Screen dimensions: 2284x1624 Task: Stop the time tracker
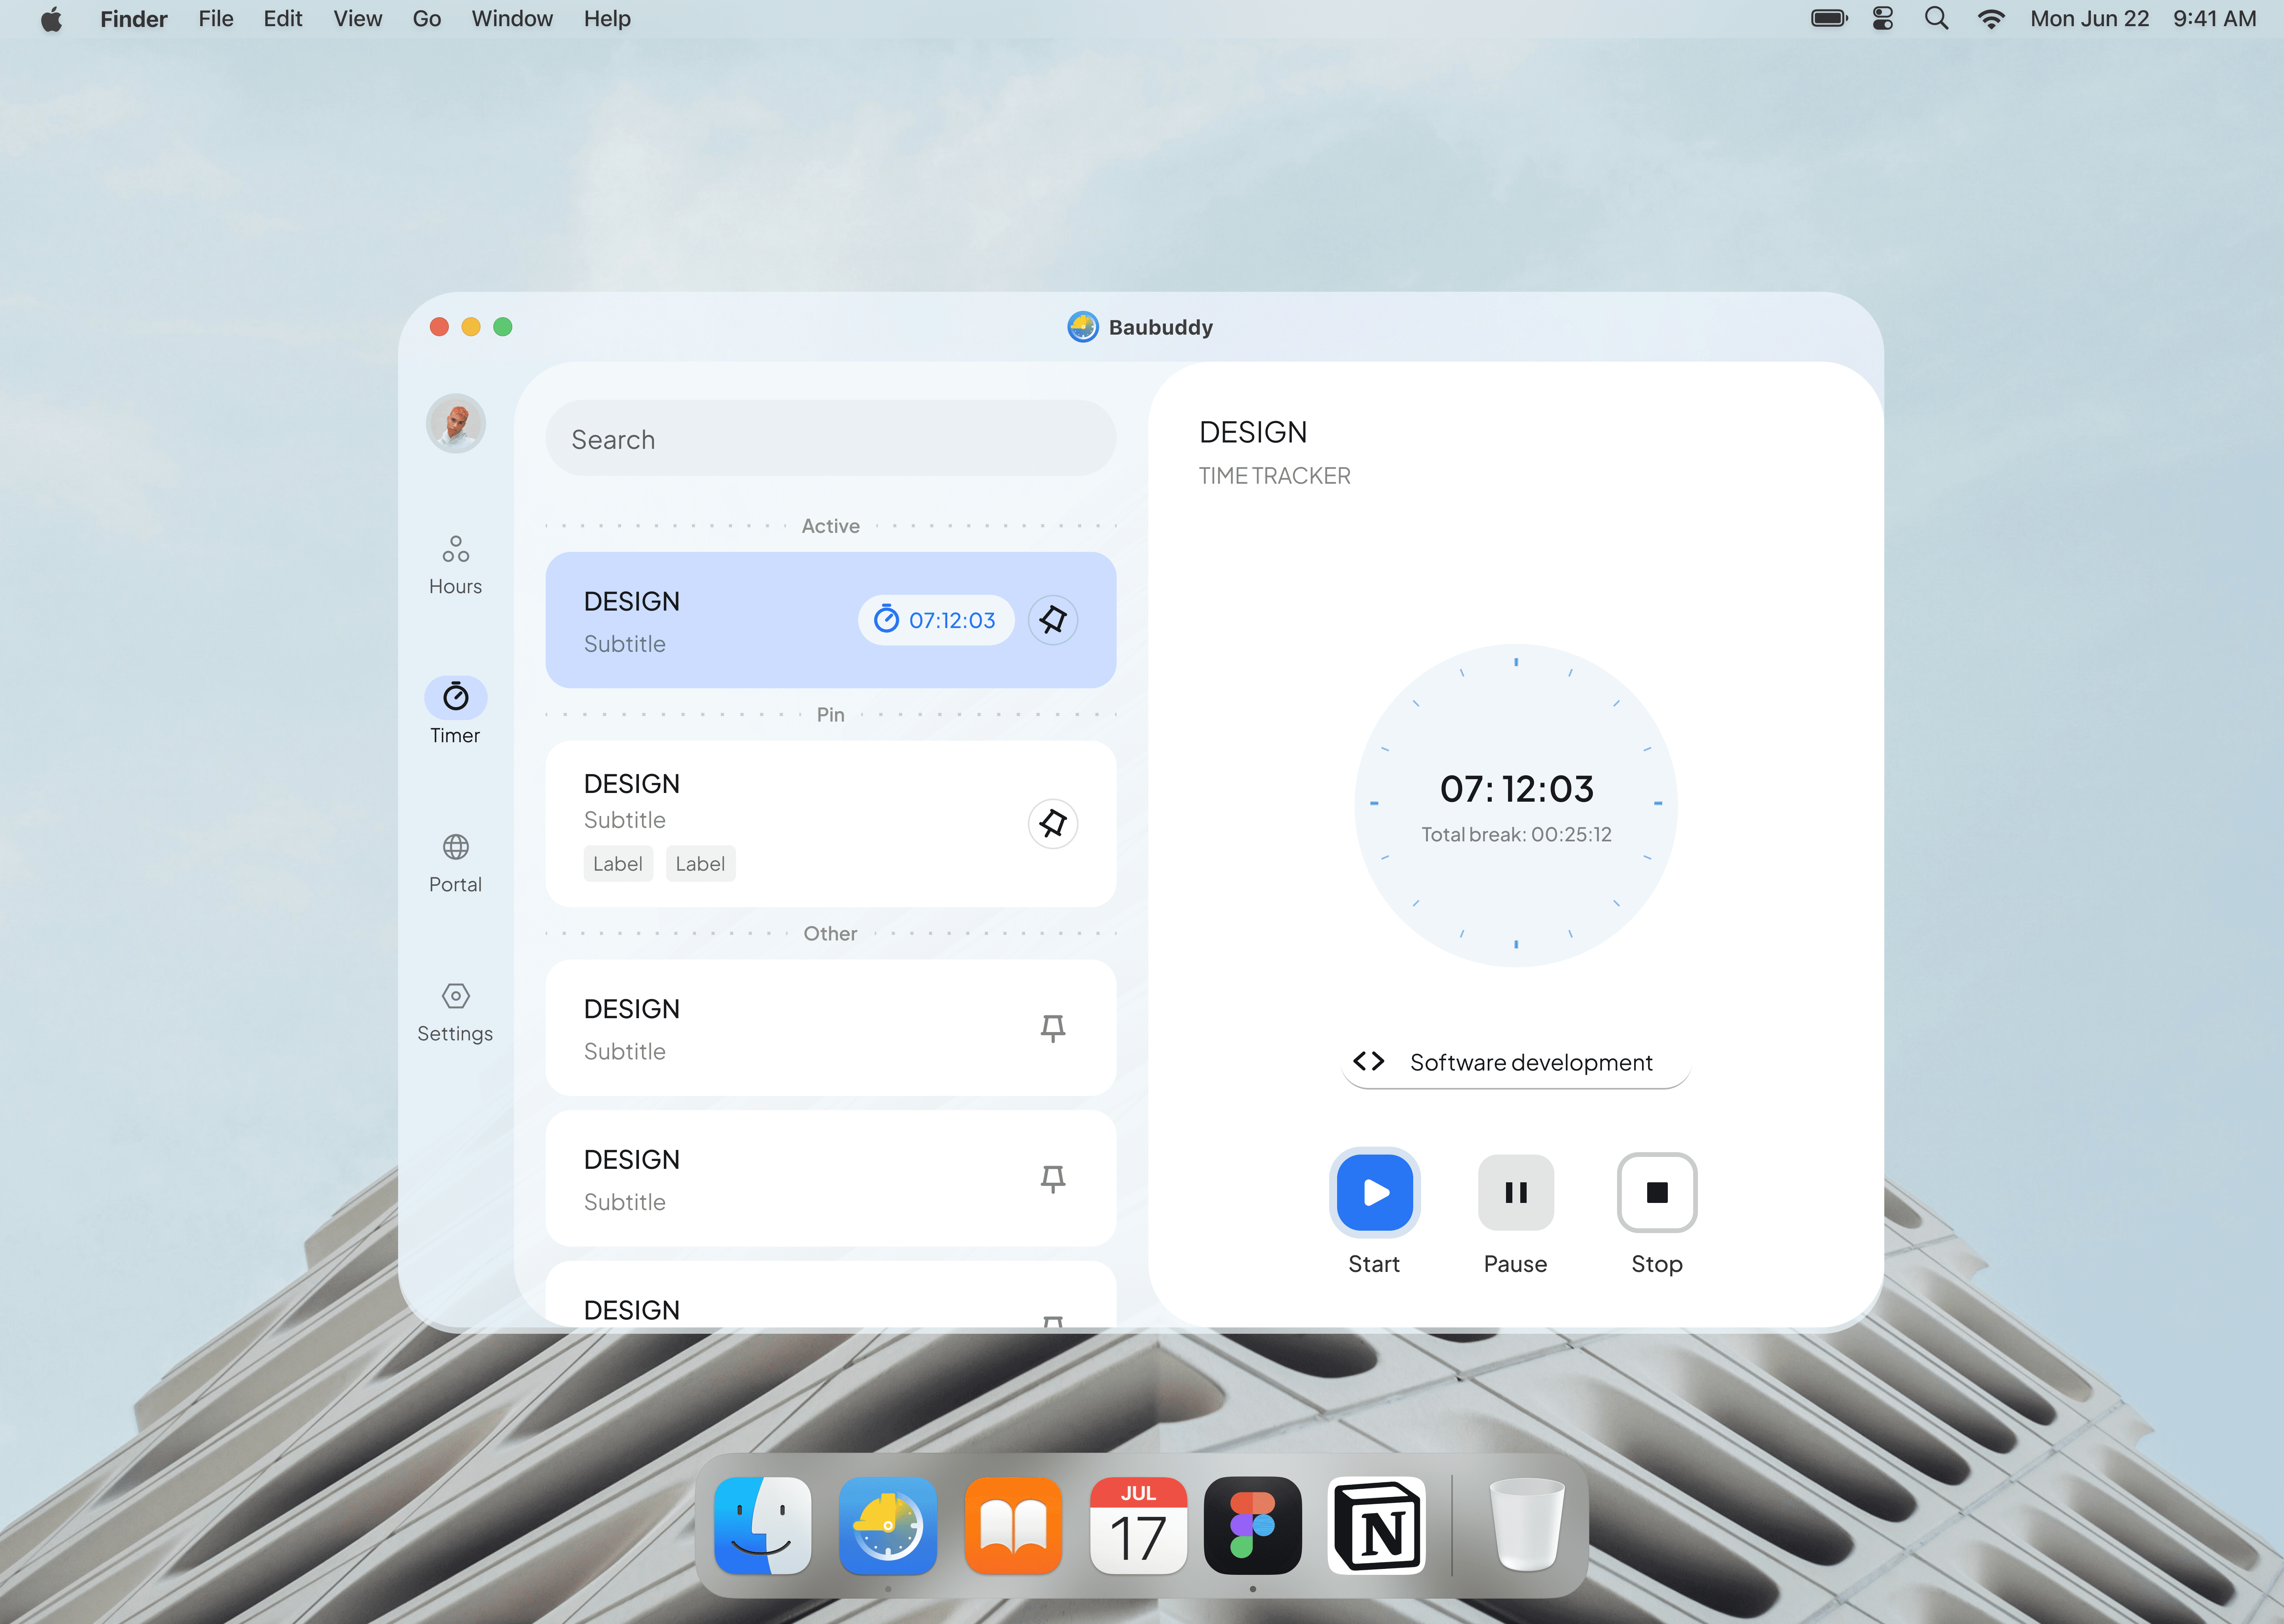(x=1657, y=1192)
